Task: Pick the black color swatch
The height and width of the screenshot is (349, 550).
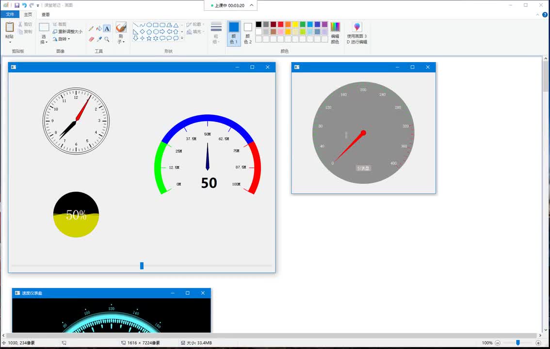Action: [259, 24]
